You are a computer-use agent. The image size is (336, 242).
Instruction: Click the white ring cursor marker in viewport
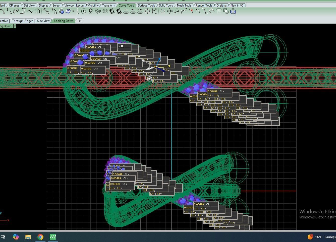pos(150,79)
